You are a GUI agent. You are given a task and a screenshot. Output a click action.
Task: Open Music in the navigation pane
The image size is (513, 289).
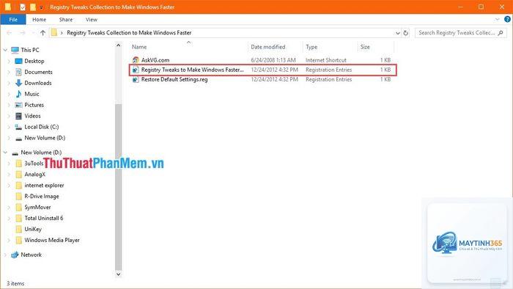[32, 94]
